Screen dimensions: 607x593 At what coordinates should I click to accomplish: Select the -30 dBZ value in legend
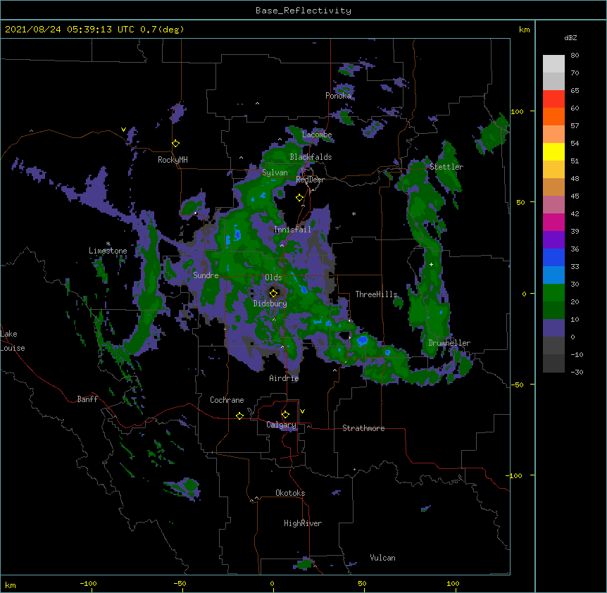coord(577,372)
